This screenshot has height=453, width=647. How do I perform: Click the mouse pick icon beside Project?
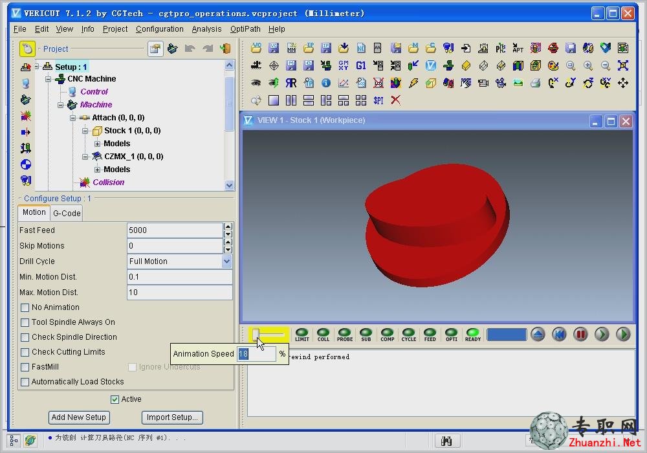point(27,49)
